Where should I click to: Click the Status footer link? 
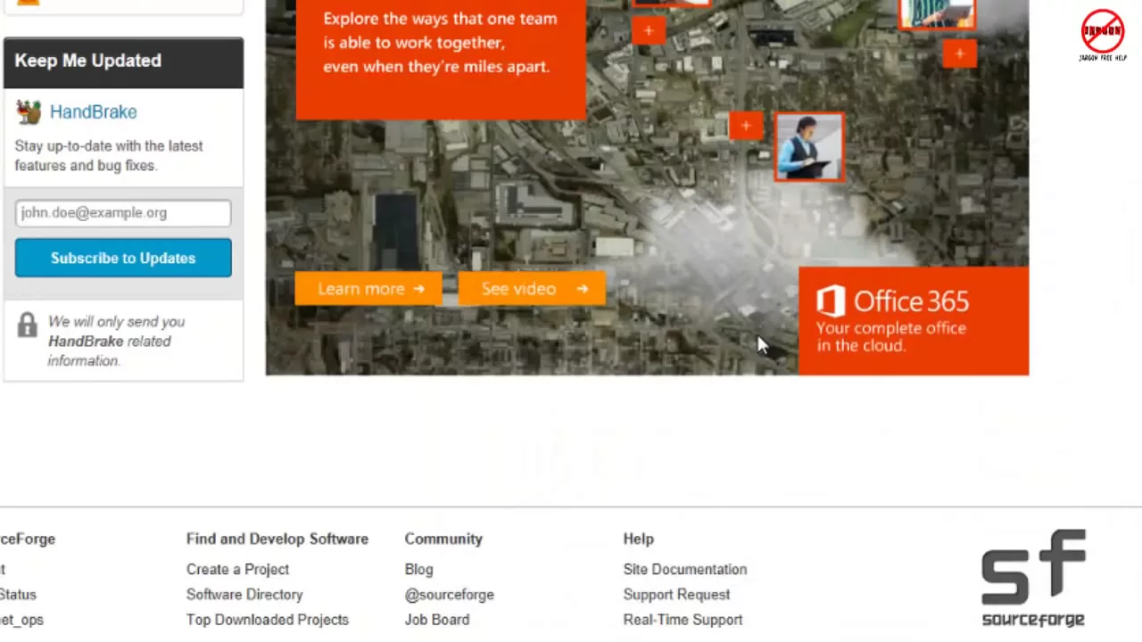(x=18, y=594)
